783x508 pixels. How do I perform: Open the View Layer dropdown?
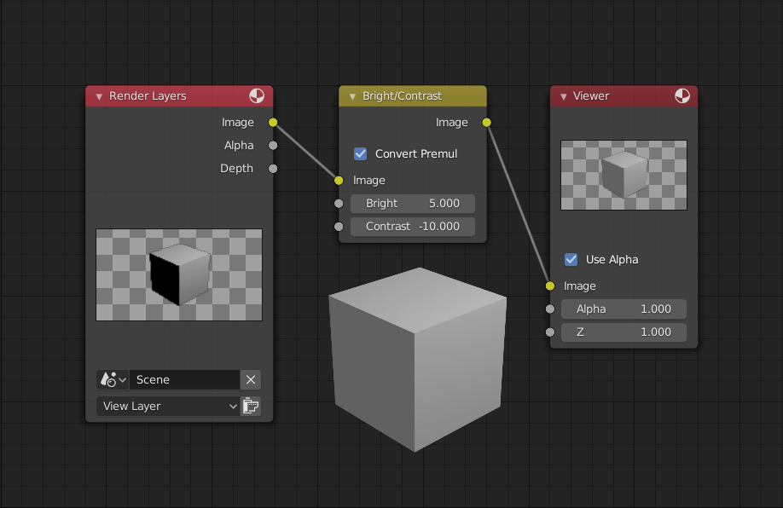tap(167, 406)
